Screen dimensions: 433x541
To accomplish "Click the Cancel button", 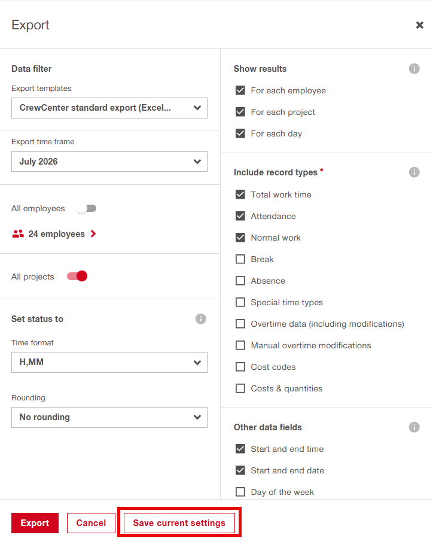I will [91, 523].
